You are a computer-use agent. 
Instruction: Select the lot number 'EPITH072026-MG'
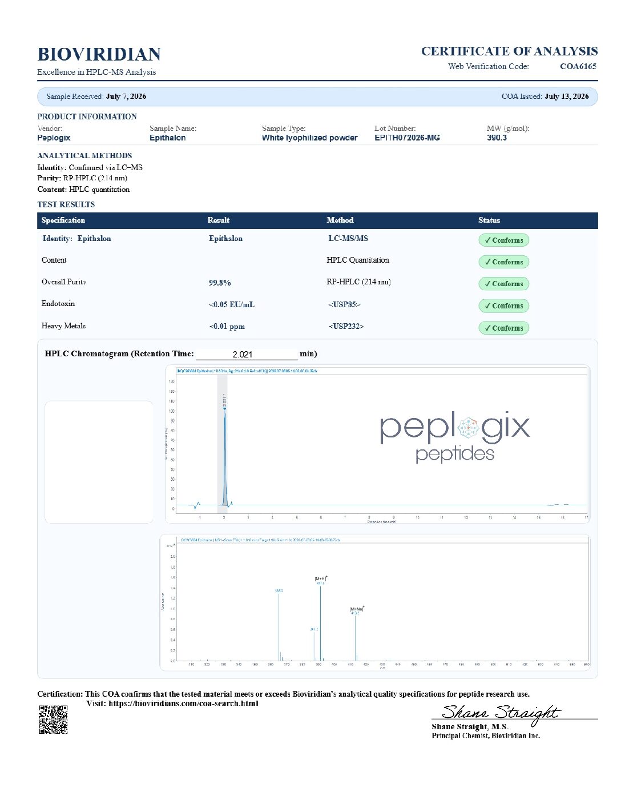(407, 138)
